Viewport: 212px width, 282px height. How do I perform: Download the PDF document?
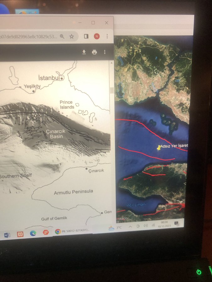(x=84, y=52)
